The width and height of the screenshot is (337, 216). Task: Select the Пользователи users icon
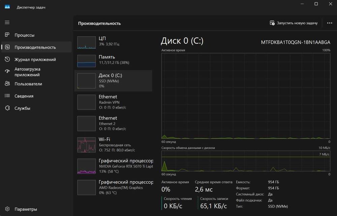[7, 84]
